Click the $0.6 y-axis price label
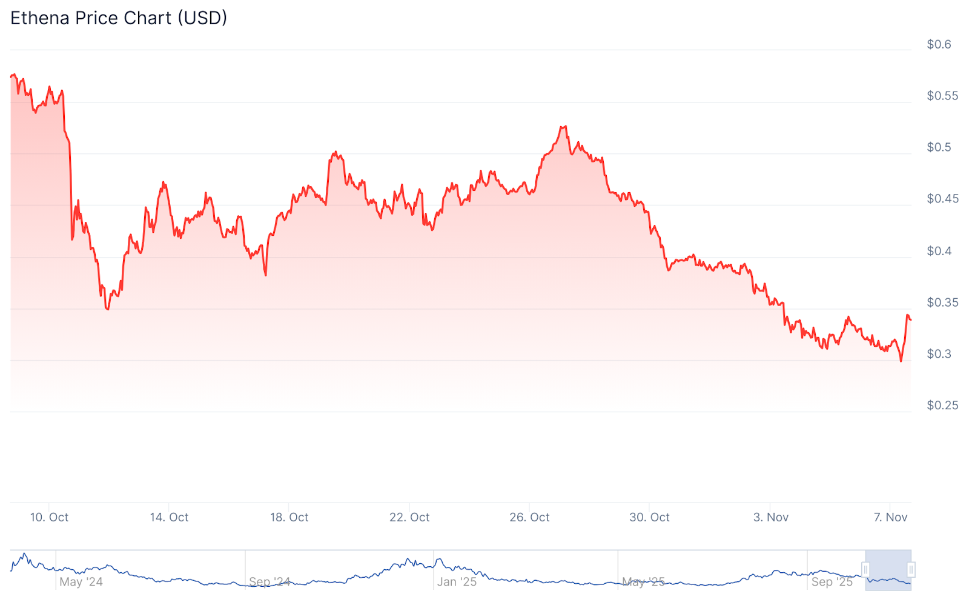 [939, 44]
